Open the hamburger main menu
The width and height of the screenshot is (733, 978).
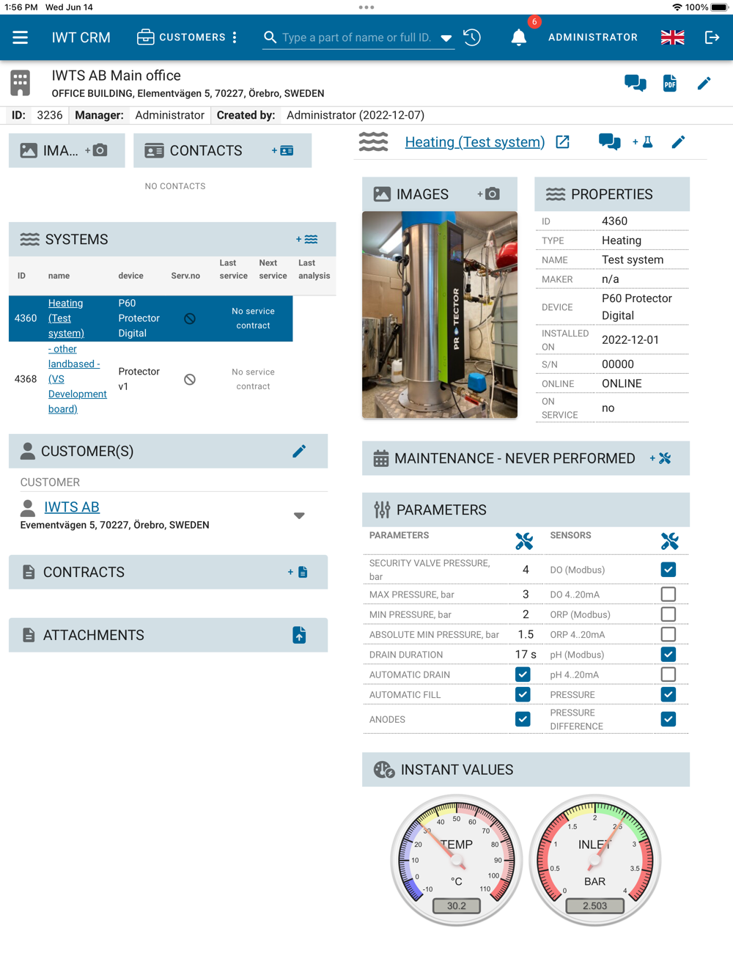[x=20, y=37]
